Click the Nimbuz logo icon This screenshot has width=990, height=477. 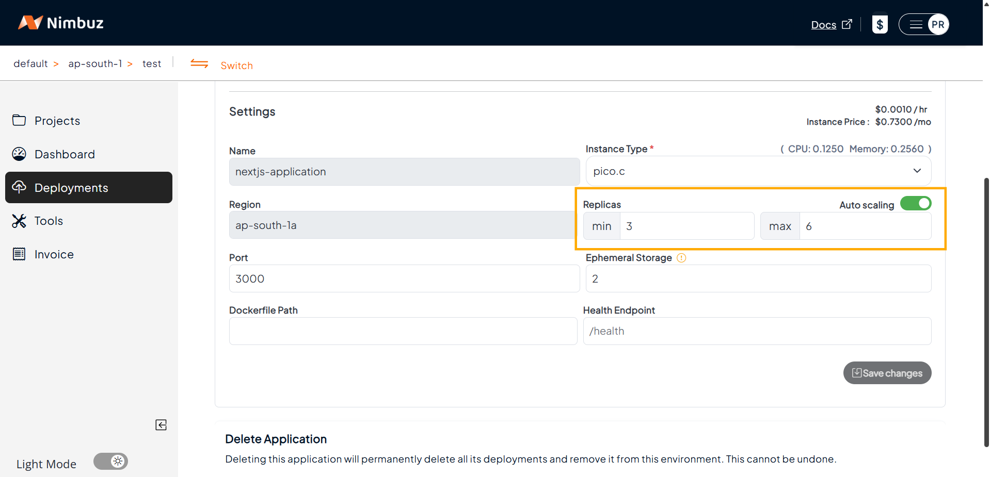tap(30, 23)
